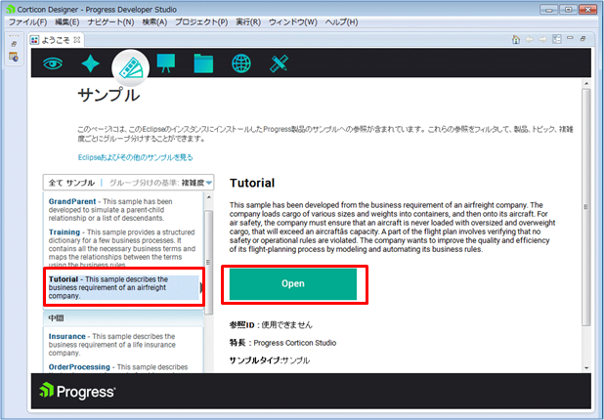The image size is (604, 420).
Task: Click the サンプルタイプ:サンプル text
Action: coord(270,360)
